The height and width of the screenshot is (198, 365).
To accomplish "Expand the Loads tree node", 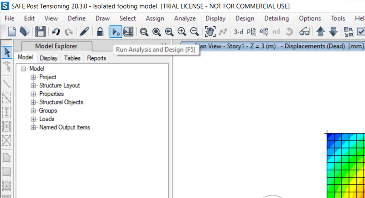I will click(x=33, y=119).
